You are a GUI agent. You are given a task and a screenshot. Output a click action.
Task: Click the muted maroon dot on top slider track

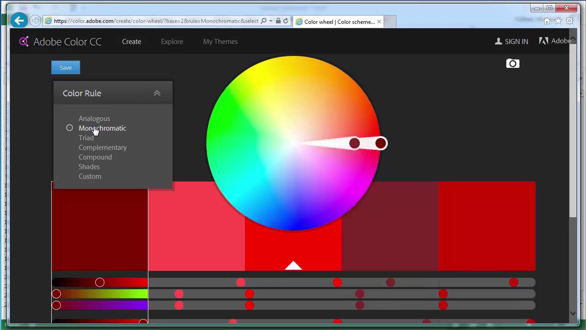(390, 282)
